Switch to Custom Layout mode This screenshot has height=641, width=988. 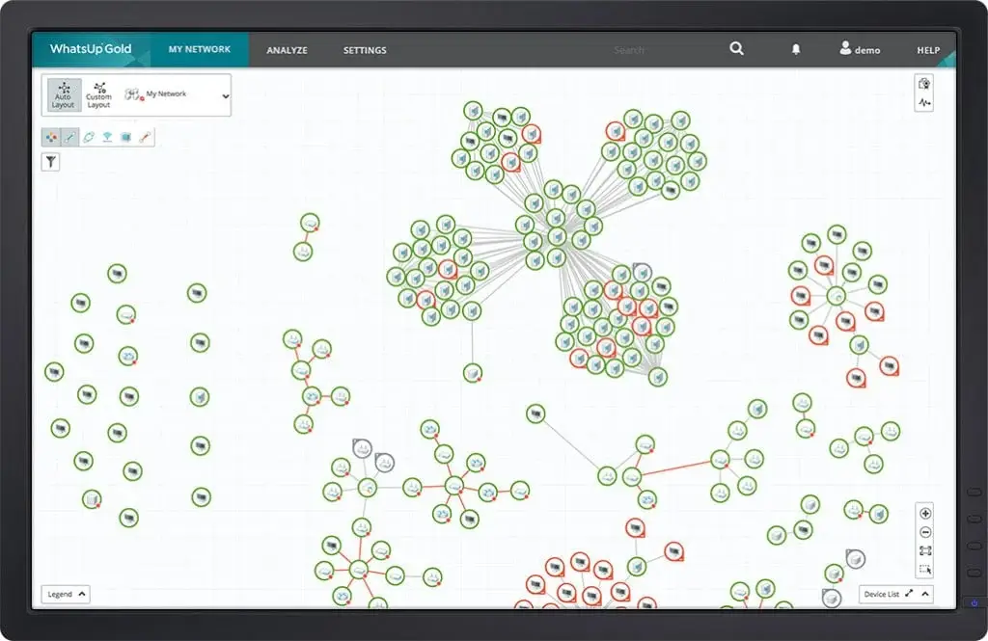click(97, 94)
